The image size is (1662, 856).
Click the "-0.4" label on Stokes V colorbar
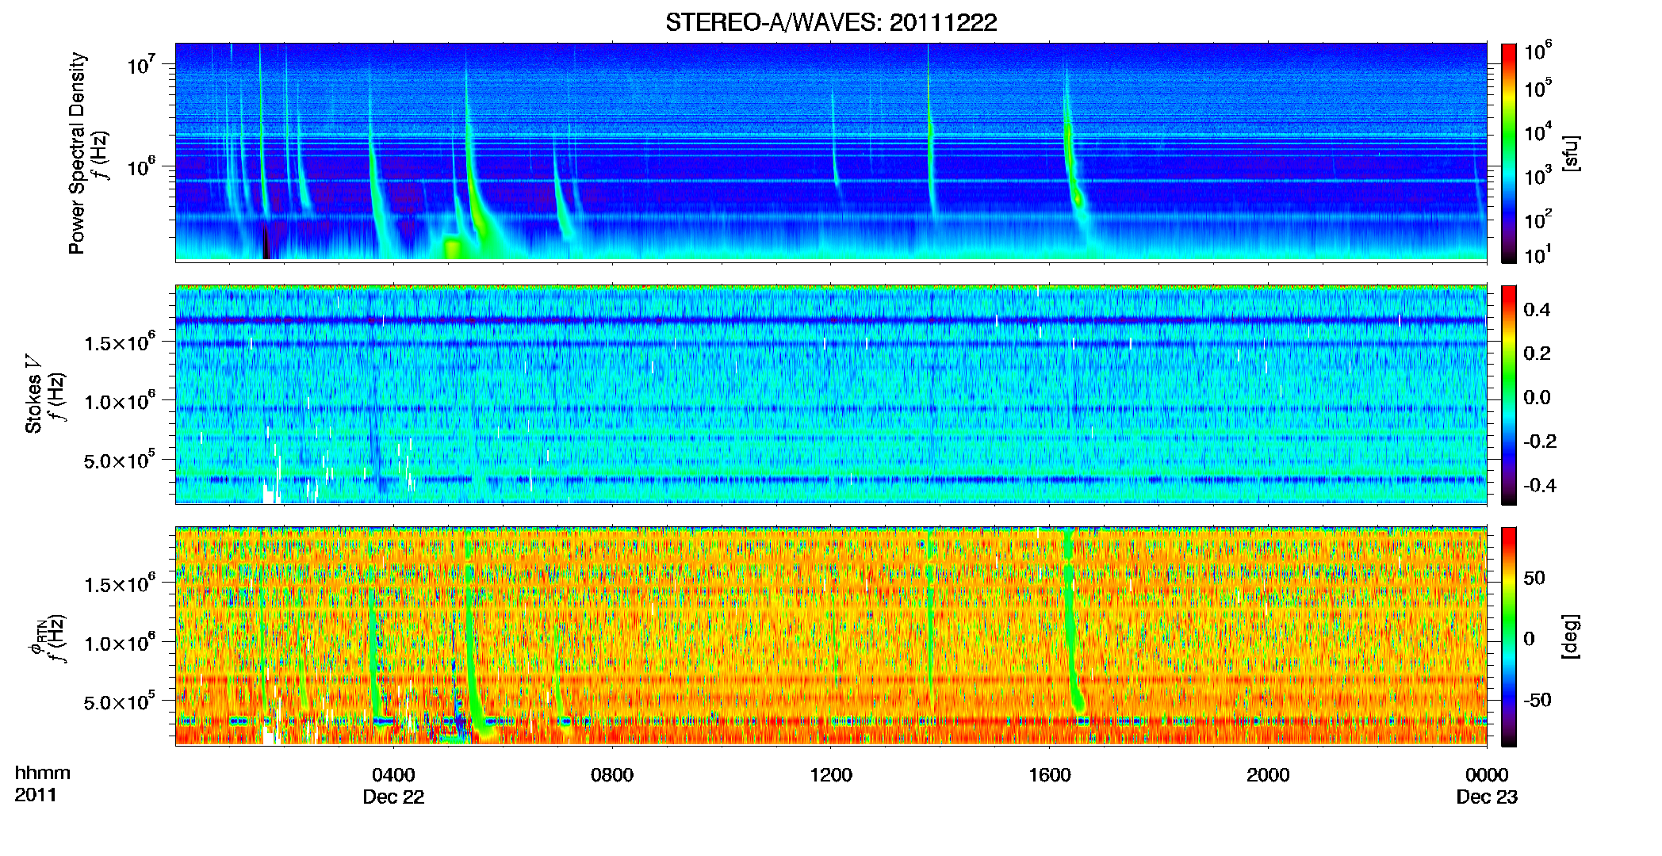pos(1540,486)
